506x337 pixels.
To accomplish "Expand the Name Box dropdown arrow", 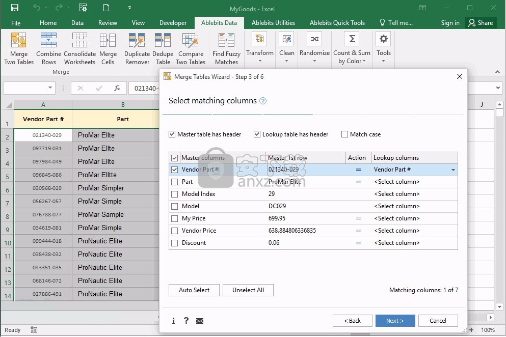I will (x=50, y=88).
